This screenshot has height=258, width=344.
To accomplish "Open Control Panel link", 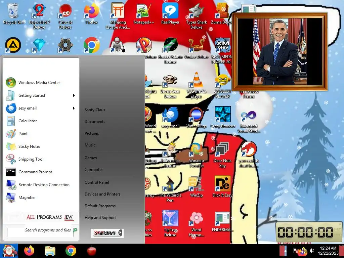I will [97, 182].
